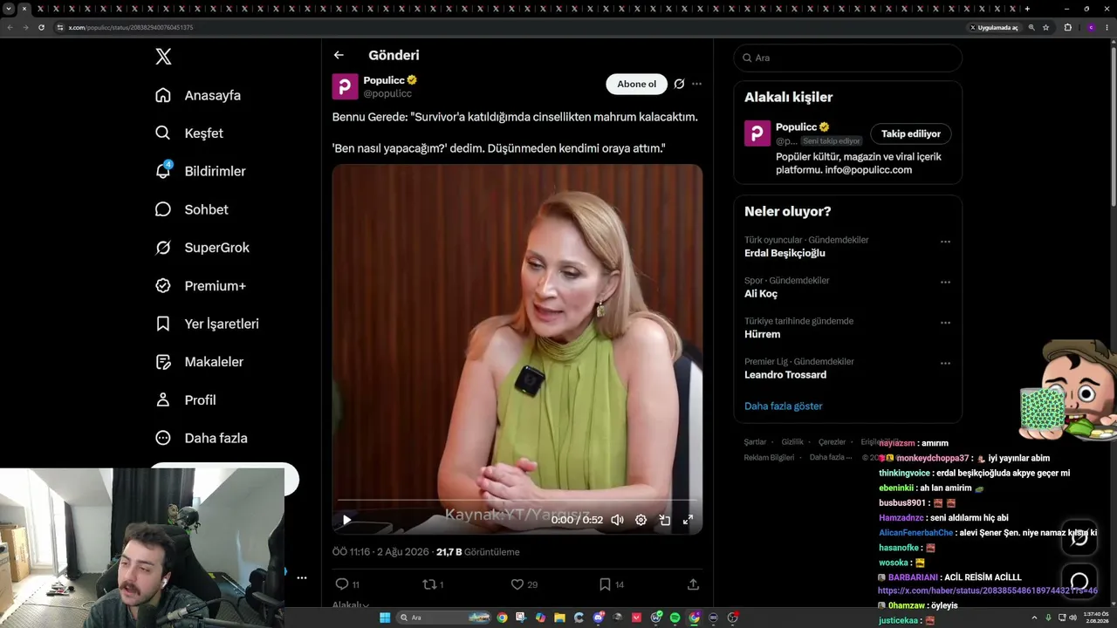The height and width of the screenshot is (628, 1117).
Task: Click the Windows taskbar search box
Action: (x=444, y=618)
